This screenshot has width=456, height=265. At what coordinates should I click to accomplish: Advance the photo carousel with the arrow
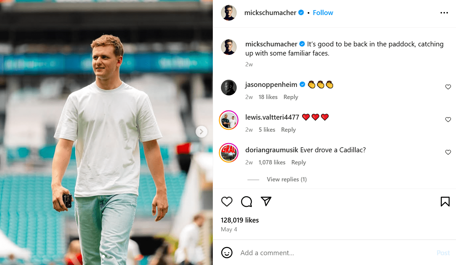tap(202, 132)
